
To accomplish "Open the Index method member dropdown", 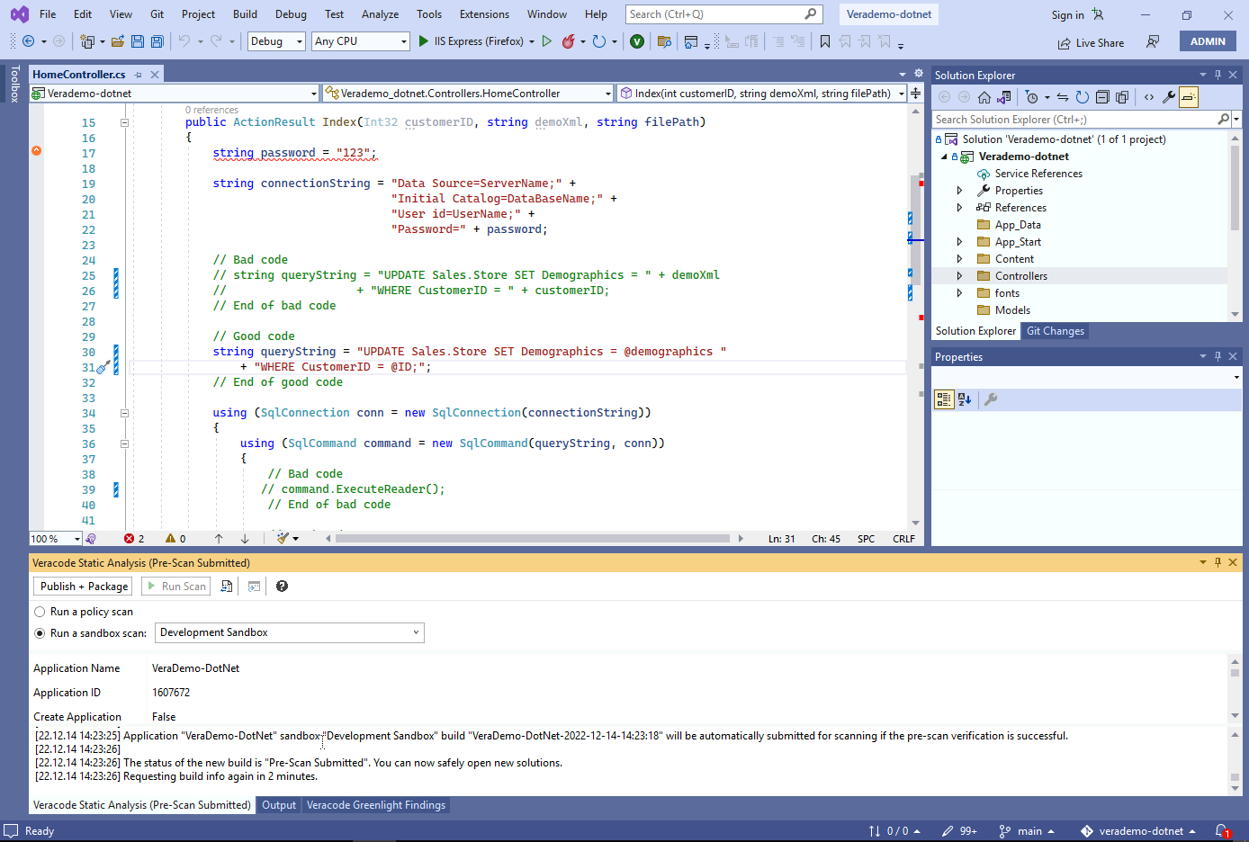I will tap(762, 94).
